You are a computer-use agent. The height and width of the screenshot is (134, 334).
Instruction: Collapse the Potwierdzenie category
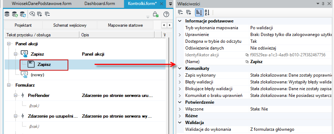[180, 102]
